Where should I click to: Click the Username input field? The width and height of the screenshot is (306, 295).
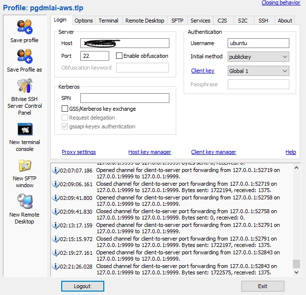(x=258, y=43)
